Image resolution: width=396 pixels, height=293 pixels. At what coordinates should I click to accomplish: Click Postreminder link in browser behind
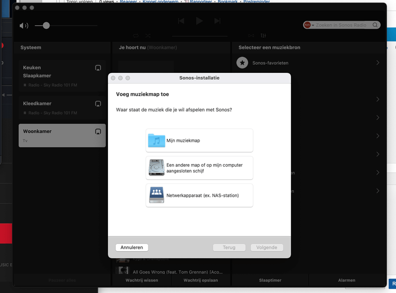pyautogui.click(x=256, y=1)
